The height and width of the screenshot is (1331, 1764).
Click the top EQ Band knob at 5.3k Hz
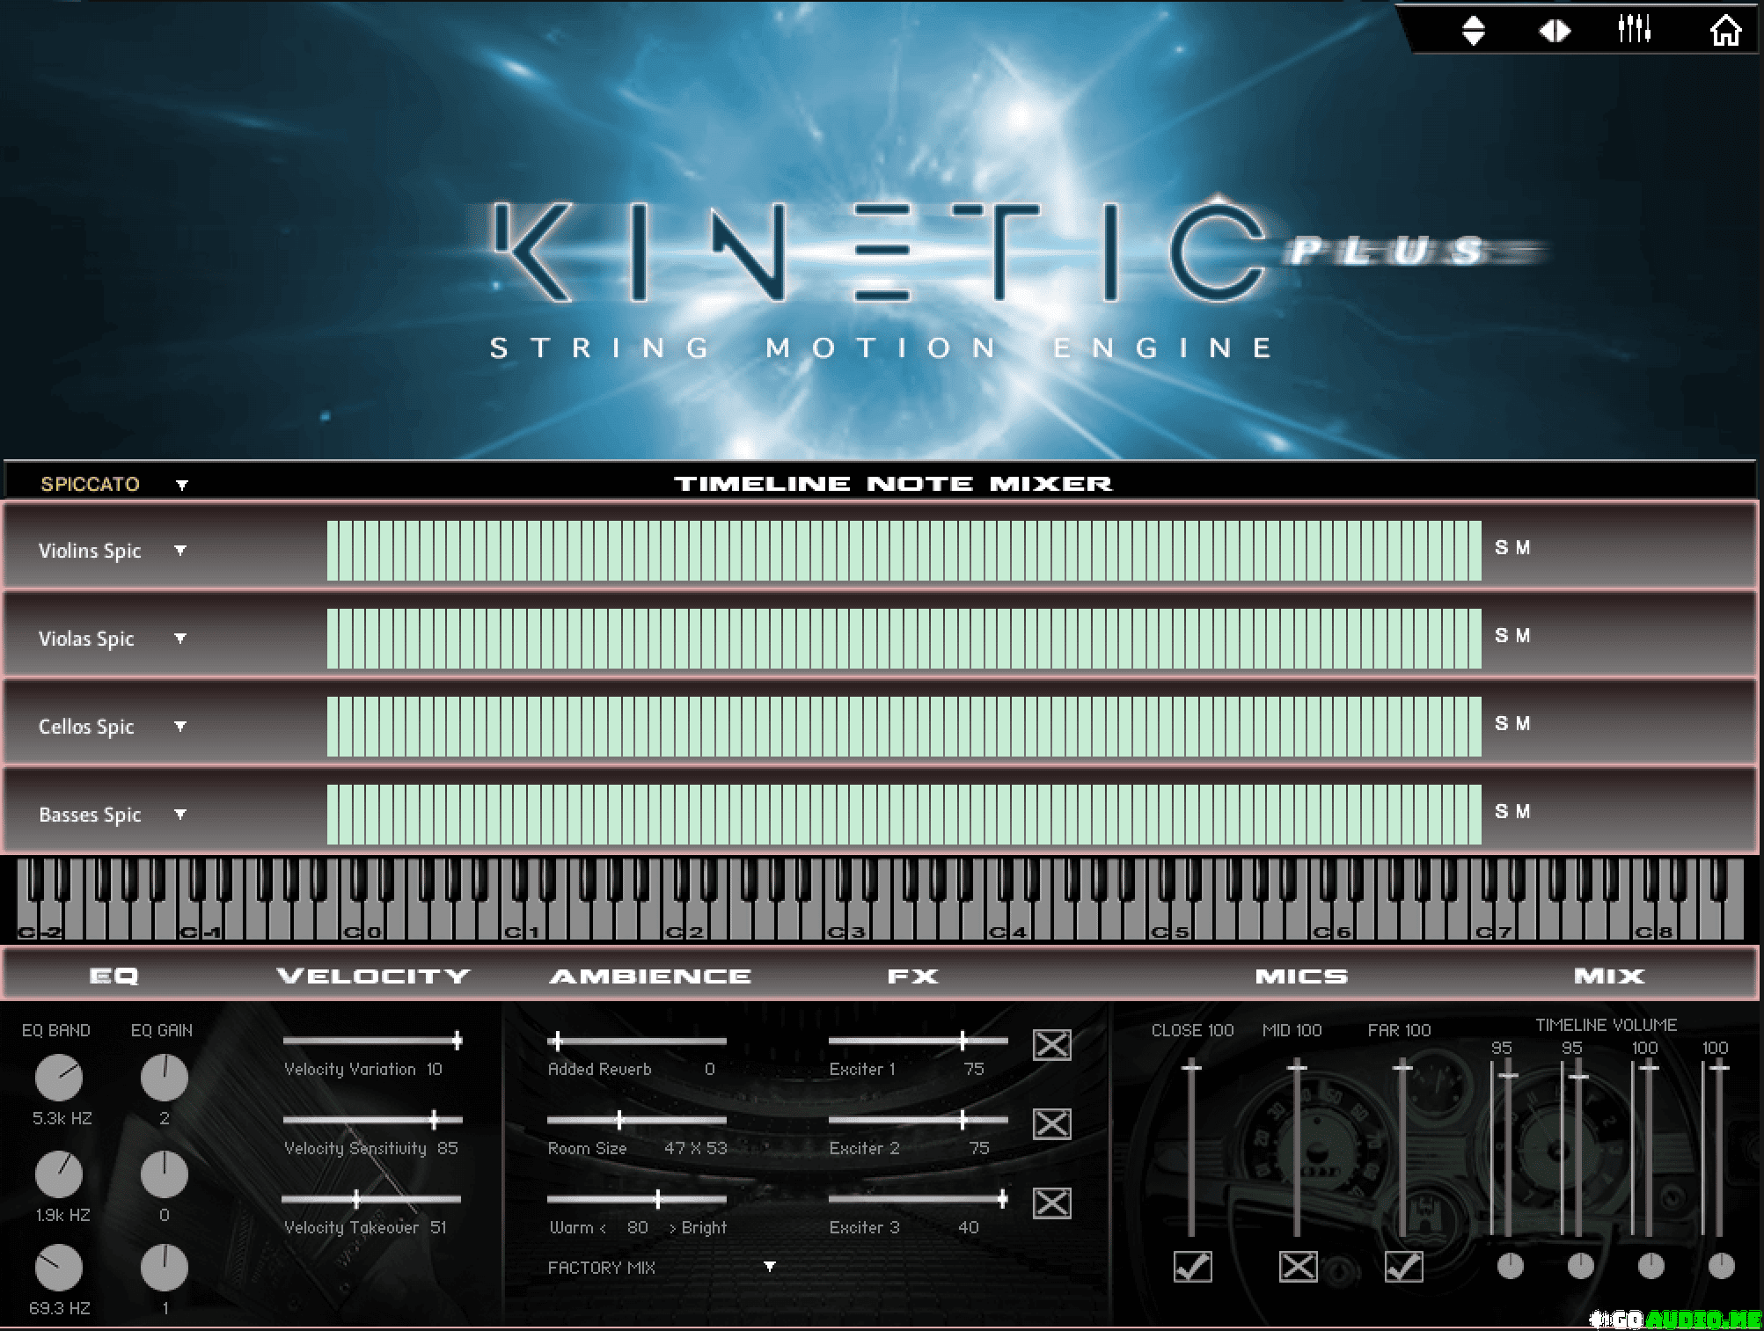(x=59, y=1079)
